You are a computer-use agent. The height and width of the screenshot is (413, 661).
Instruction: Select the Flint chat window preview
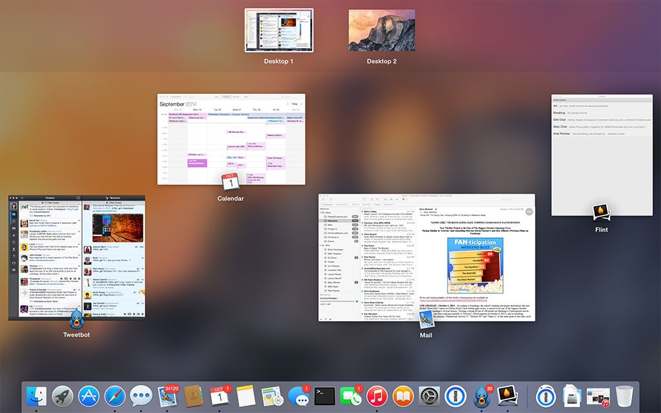coord(602,155)
